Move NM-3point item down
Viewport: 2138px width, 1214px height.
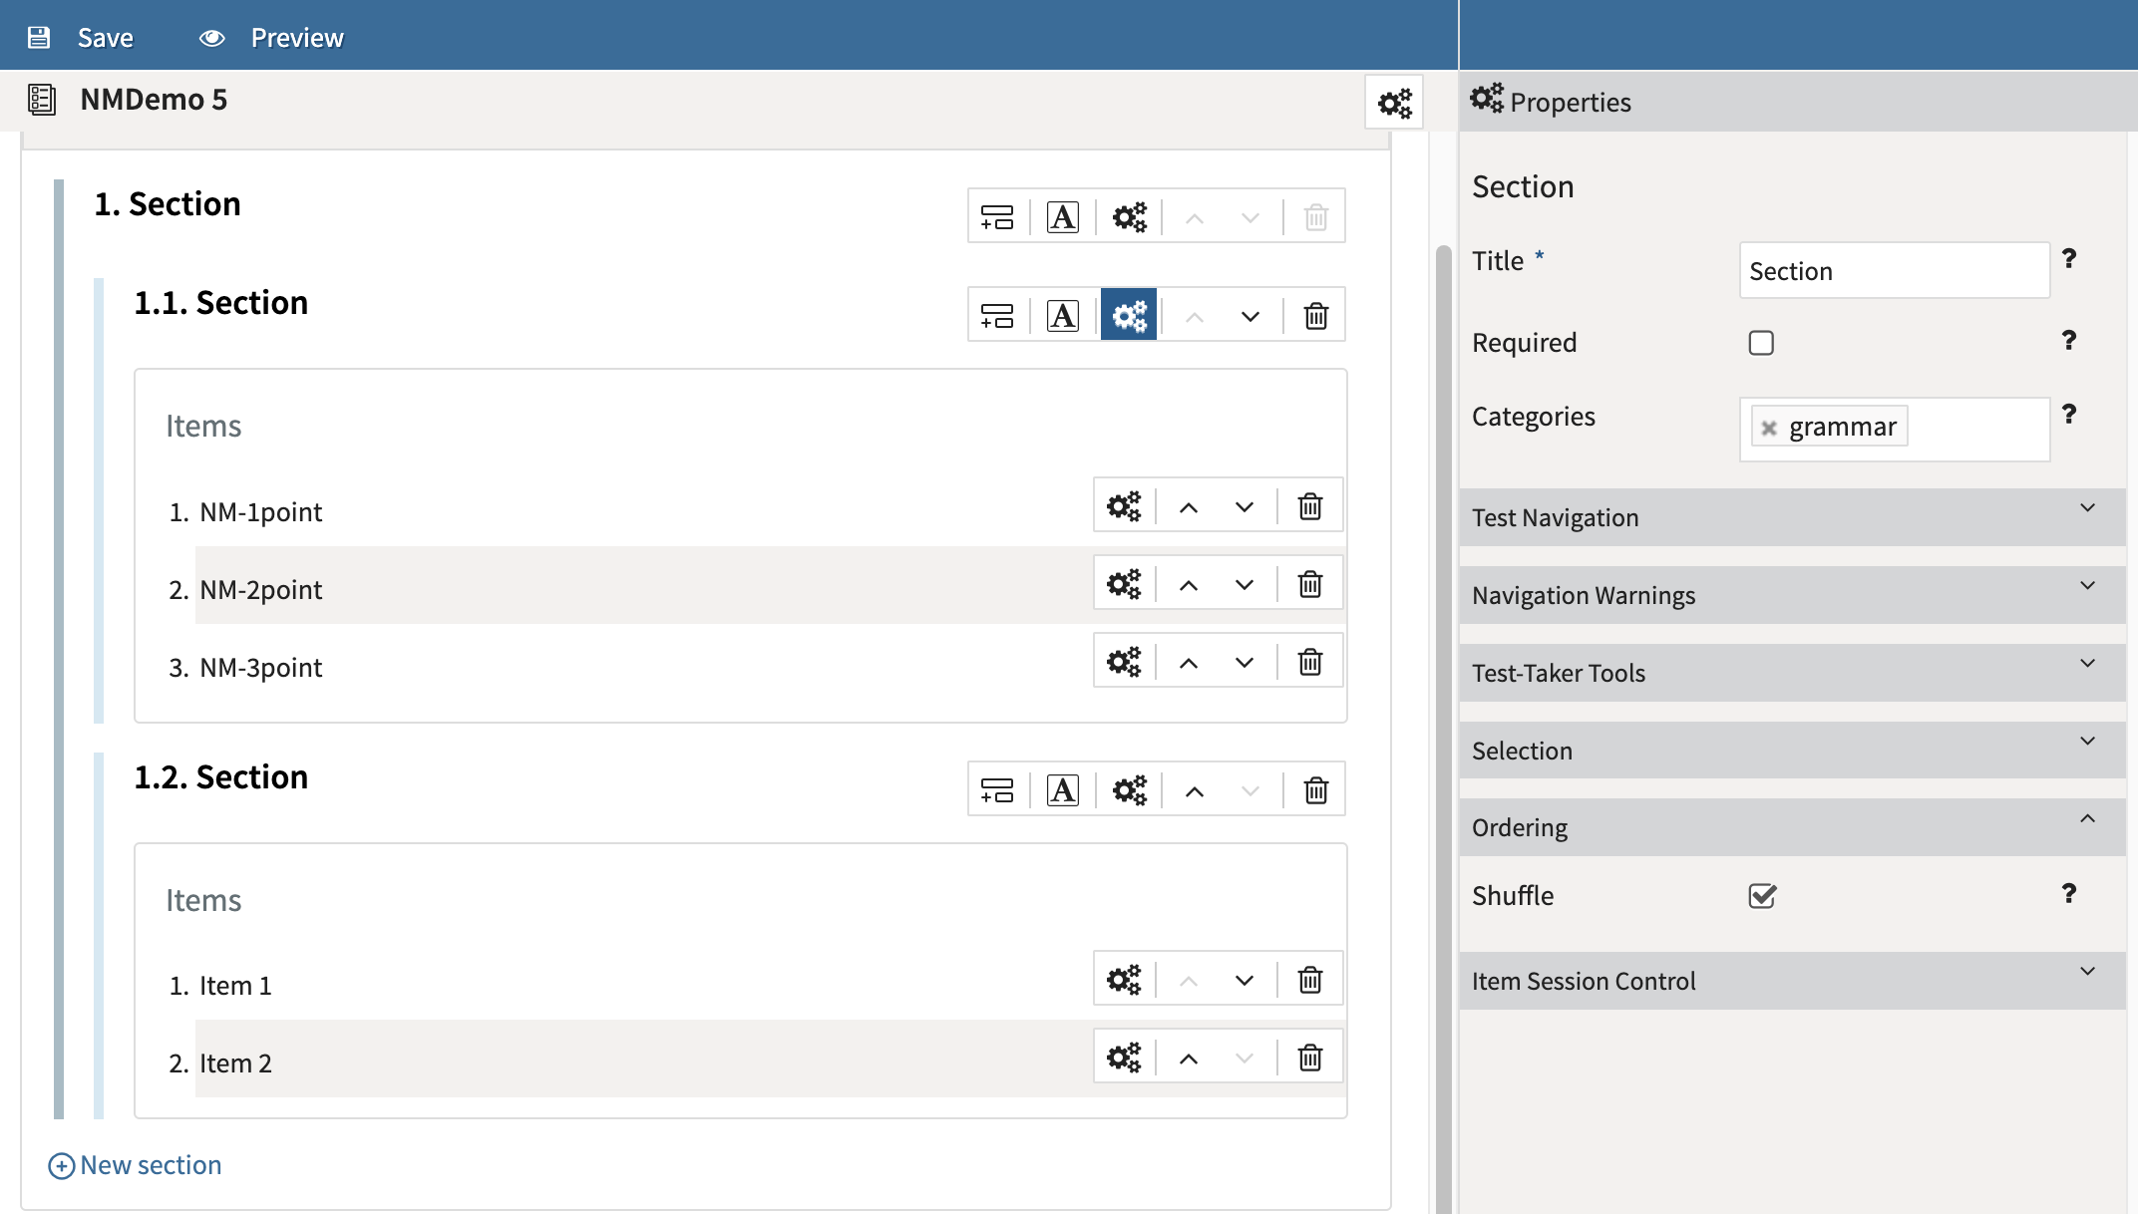(1245, 663)
